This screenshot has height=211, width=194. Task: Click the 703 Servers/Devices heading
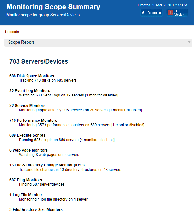(x=39, y=62)
